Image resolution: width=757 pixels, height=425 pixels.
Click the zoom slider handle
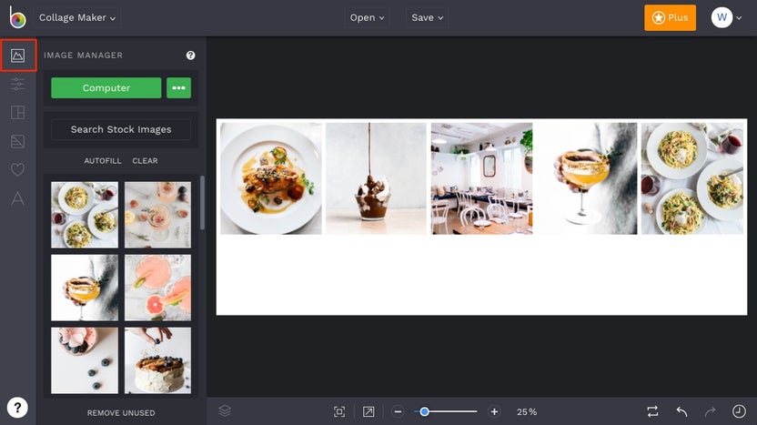pyautogui.click(x=424, y=412)
